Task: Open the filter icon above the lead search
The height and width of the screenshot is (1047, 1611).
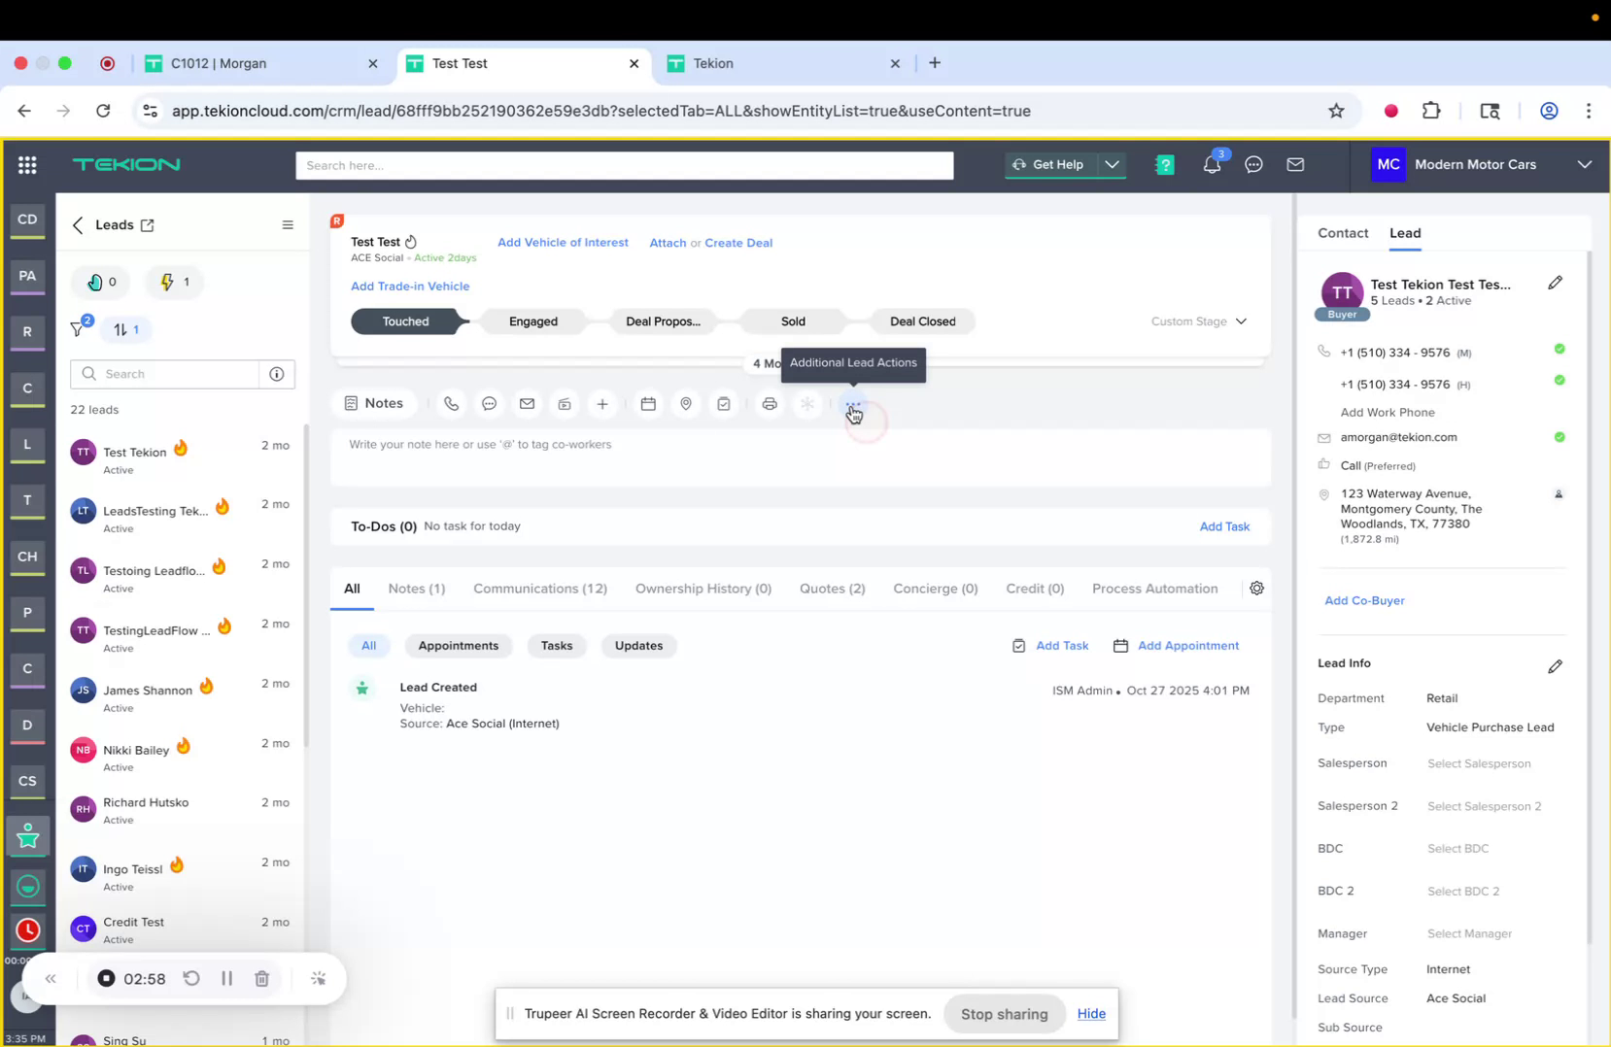Action: 78,329
